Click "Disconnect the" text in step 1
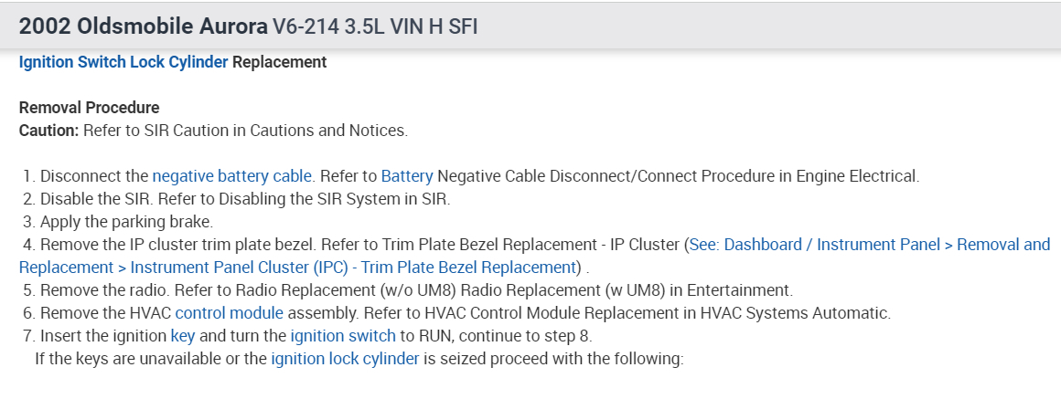 [x=94, y=175]
